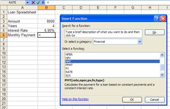Choose the RATE function in list

[x=112, y=72]
